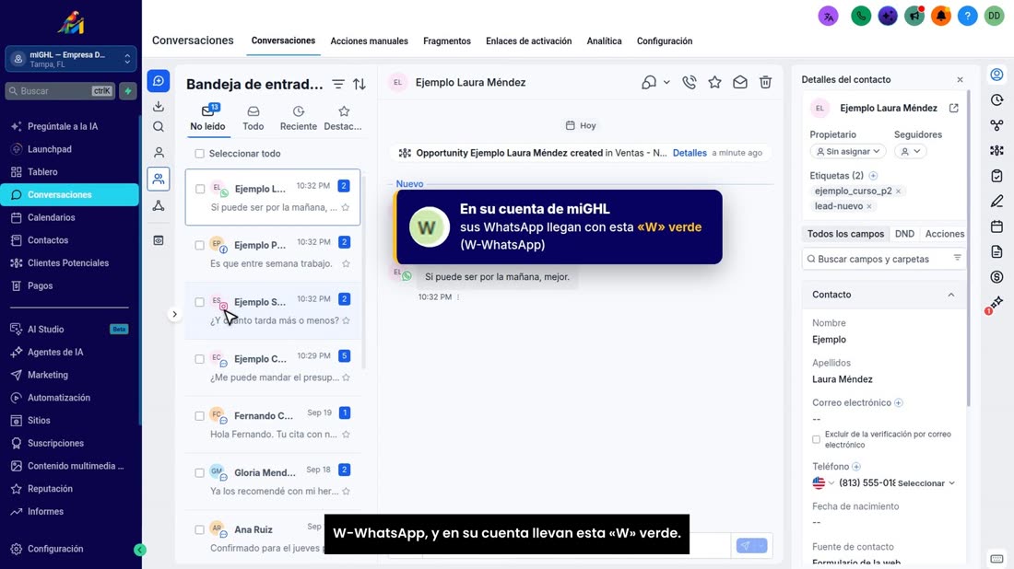
Task: Tick checkbox for Fernando C... conversation
Action: 199,416
